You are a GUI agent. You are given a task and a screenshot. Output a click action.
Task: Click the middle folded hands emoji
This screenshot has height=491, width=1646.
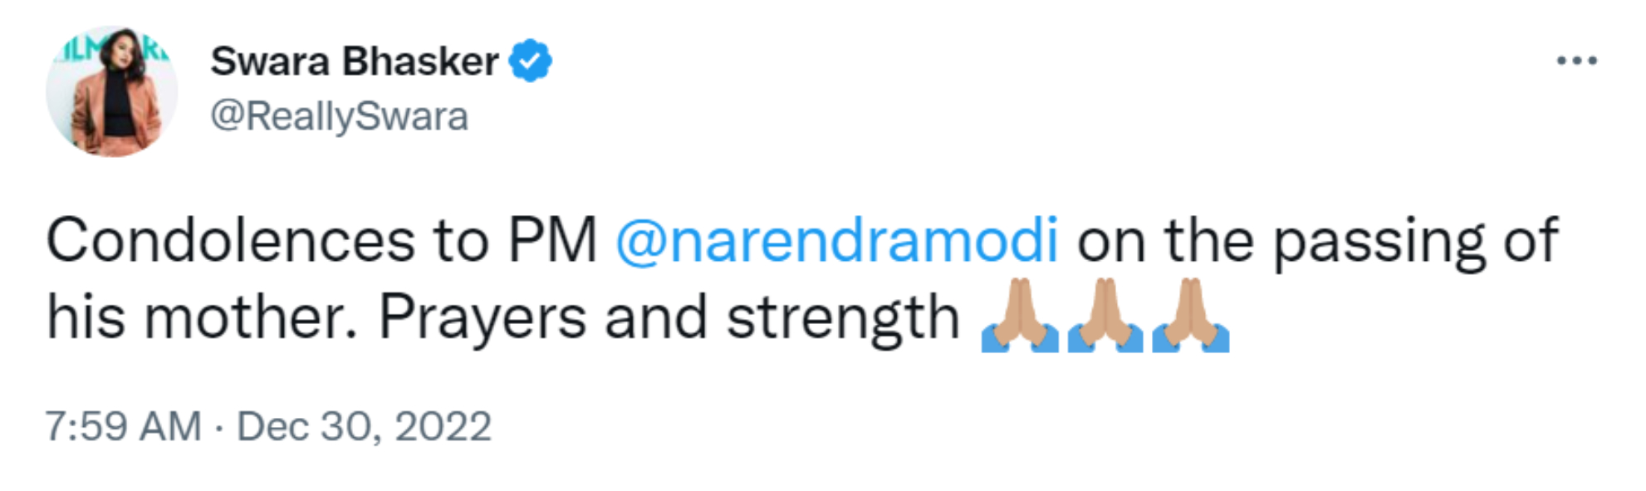click(x=1105, y=317)
